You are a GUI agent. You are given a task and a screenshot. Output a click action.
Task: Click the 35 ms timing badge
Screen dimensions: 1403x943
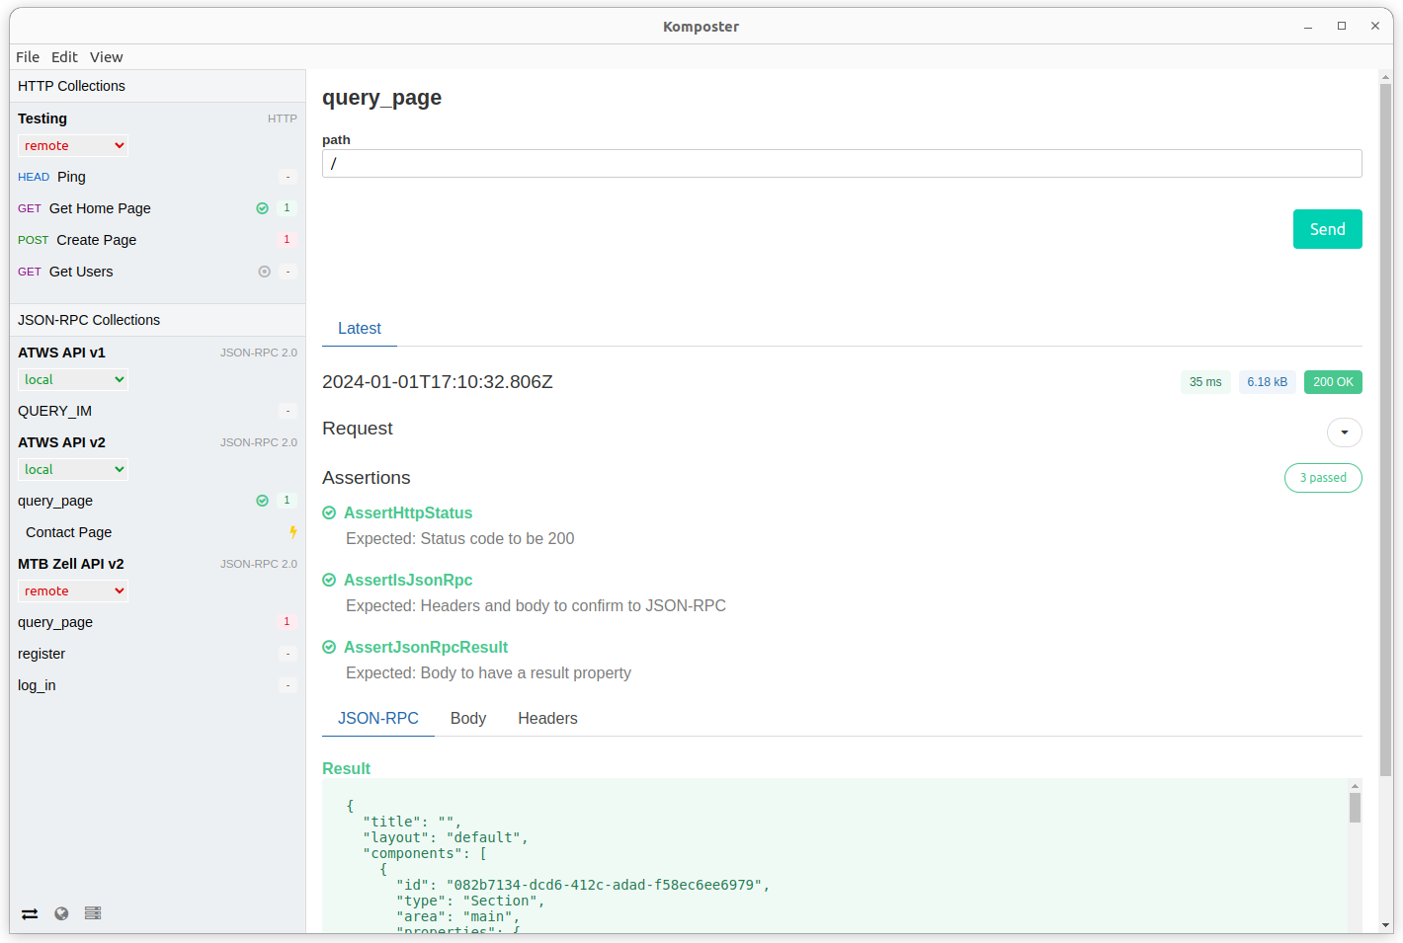(1205, 382)
